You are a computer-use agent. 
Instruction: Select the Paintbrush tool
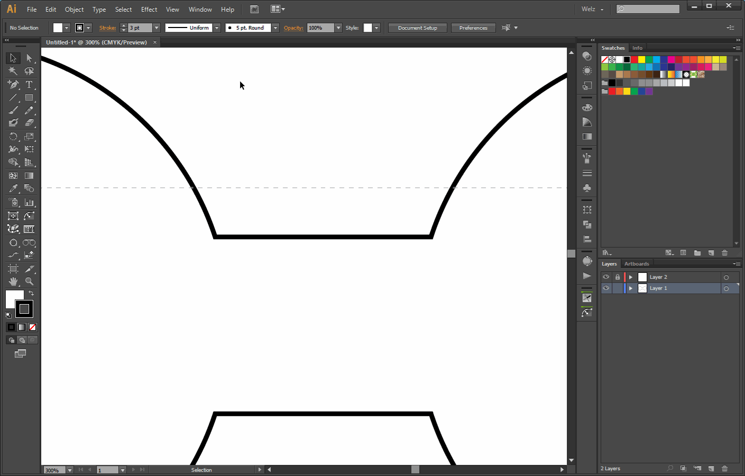pos(13,111)
